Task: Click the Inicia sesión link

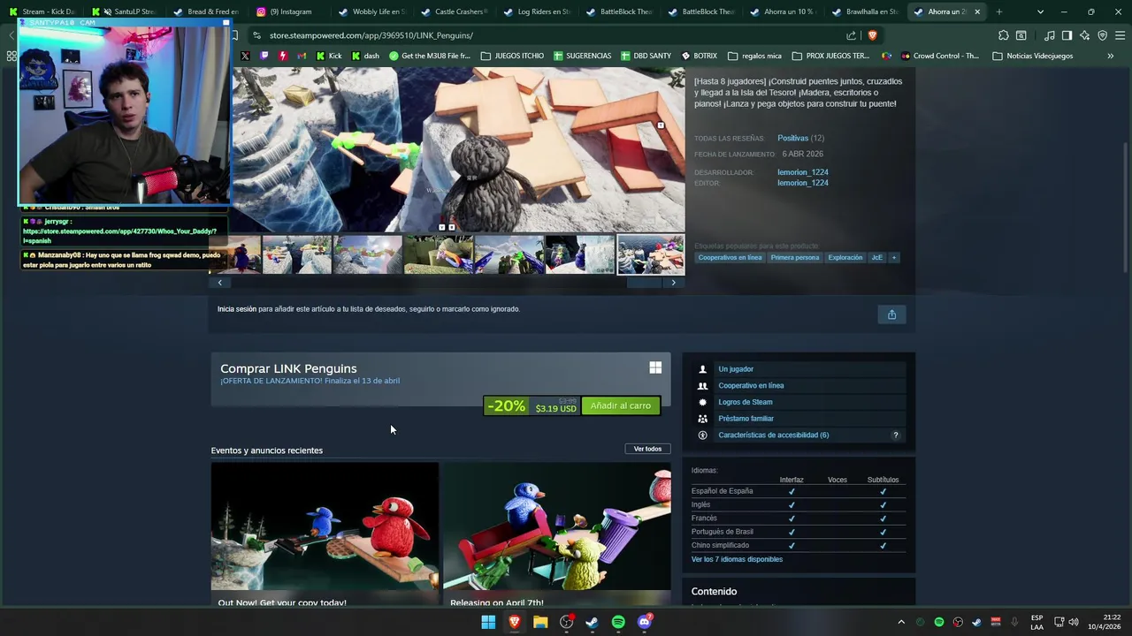Action: pos(237,309)
